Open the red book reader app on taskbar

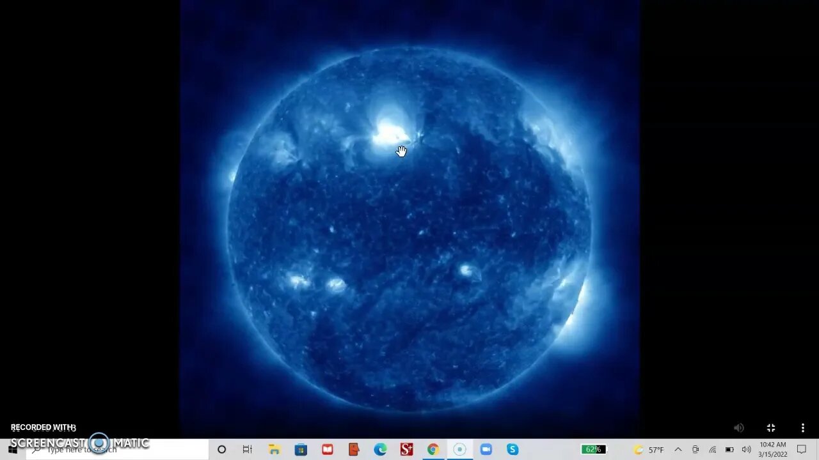coord(328,450)
